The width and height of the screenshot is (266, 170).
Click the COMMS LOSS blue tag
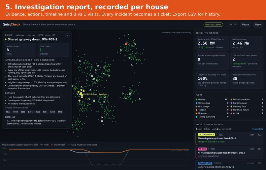tap(205, 163)
